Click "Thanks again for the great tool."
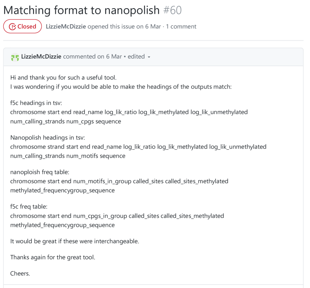The height and width of the screenshot is (288, 310). point(53,257)
